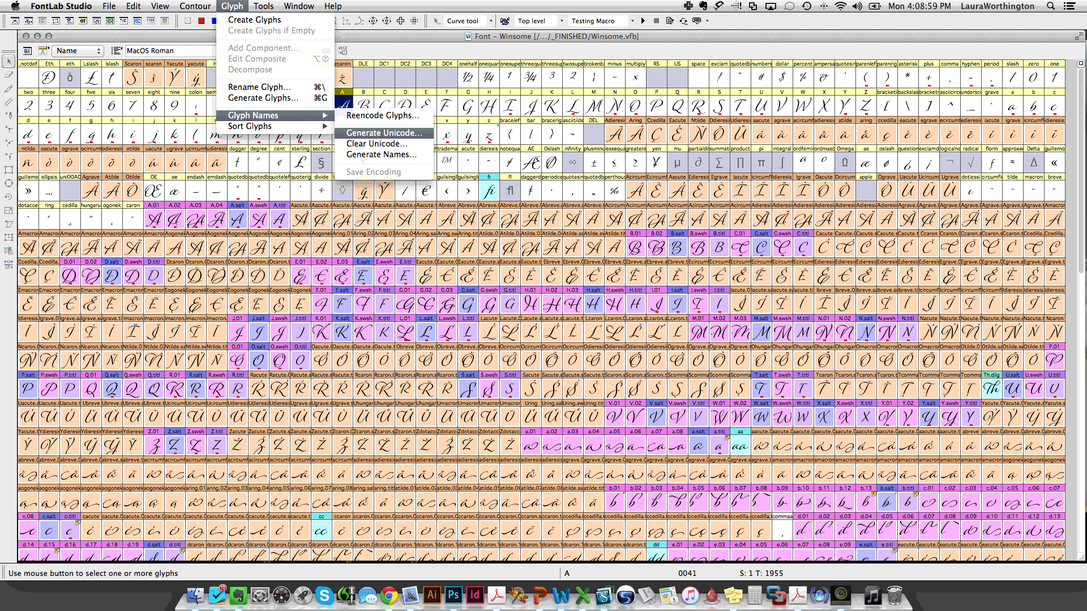Viewport: 1087px width, 611px height.
Task: Open the Testing Macro dropdown
Action: point(632,21)
